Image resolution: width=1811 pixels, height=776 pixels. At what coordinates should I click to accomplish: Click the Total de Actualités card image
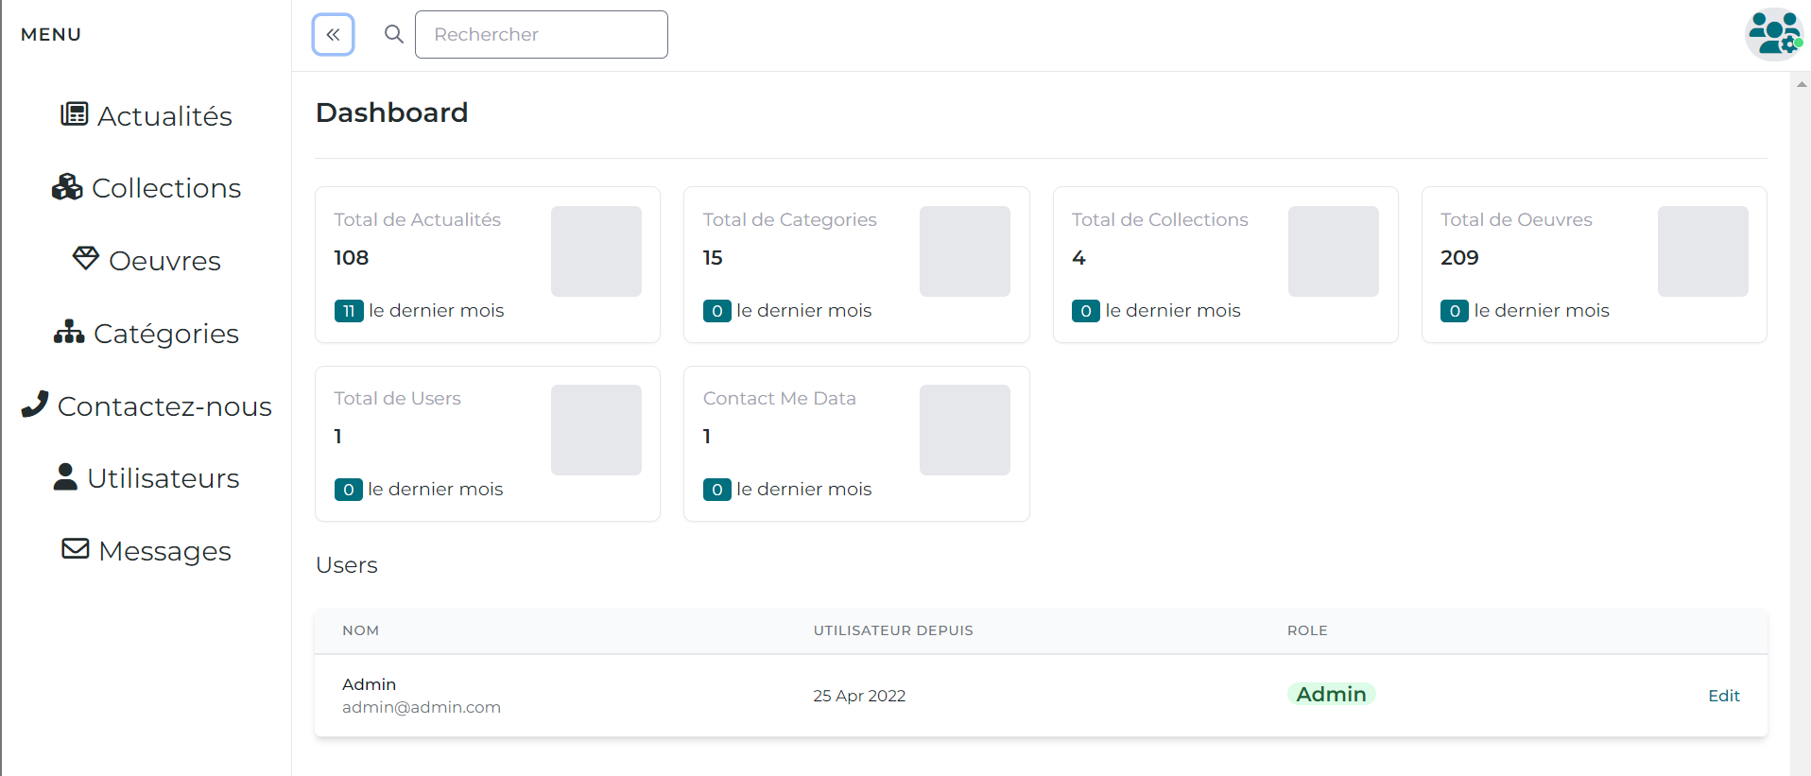[x=596, y=251]
